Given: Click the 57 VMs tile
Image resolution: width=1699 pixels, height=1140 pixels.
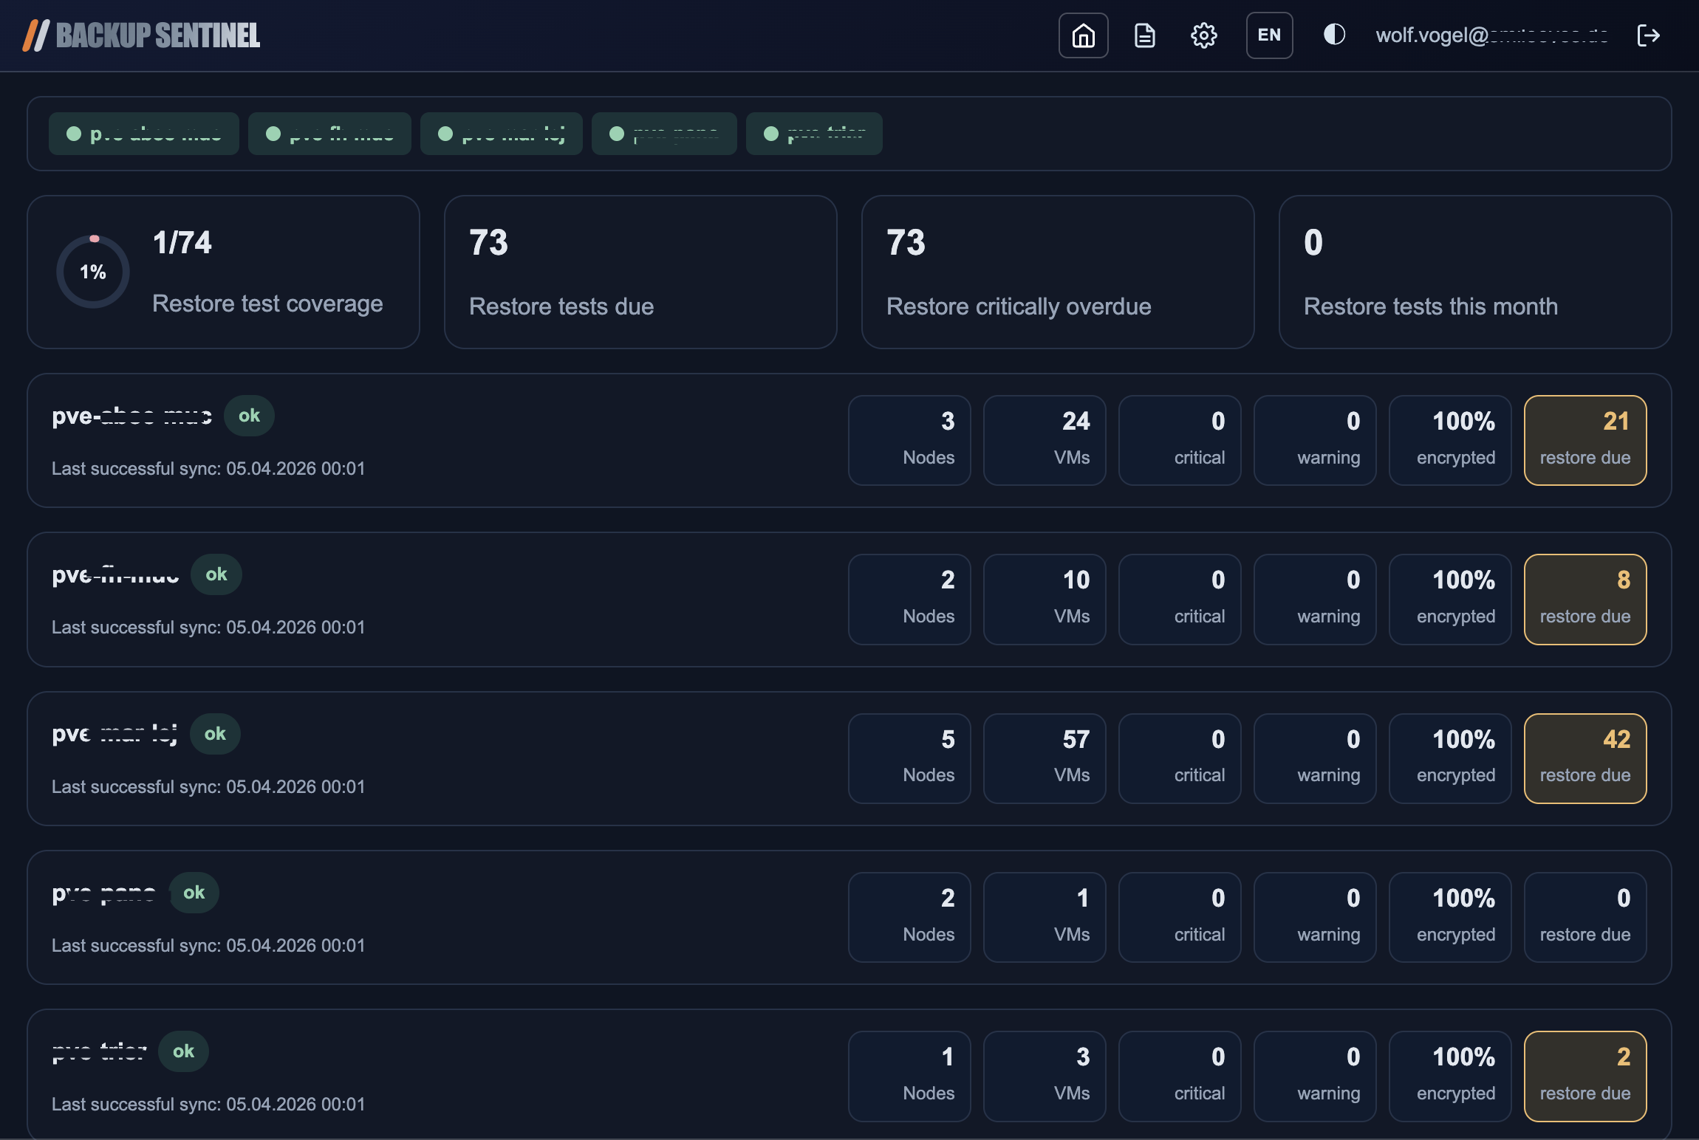Looking at the screenshot, I should 1044,758.
